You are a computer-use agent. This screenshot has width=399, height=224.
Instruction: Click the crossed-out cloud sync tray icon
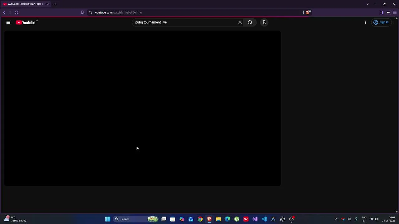tap(349, 219)
